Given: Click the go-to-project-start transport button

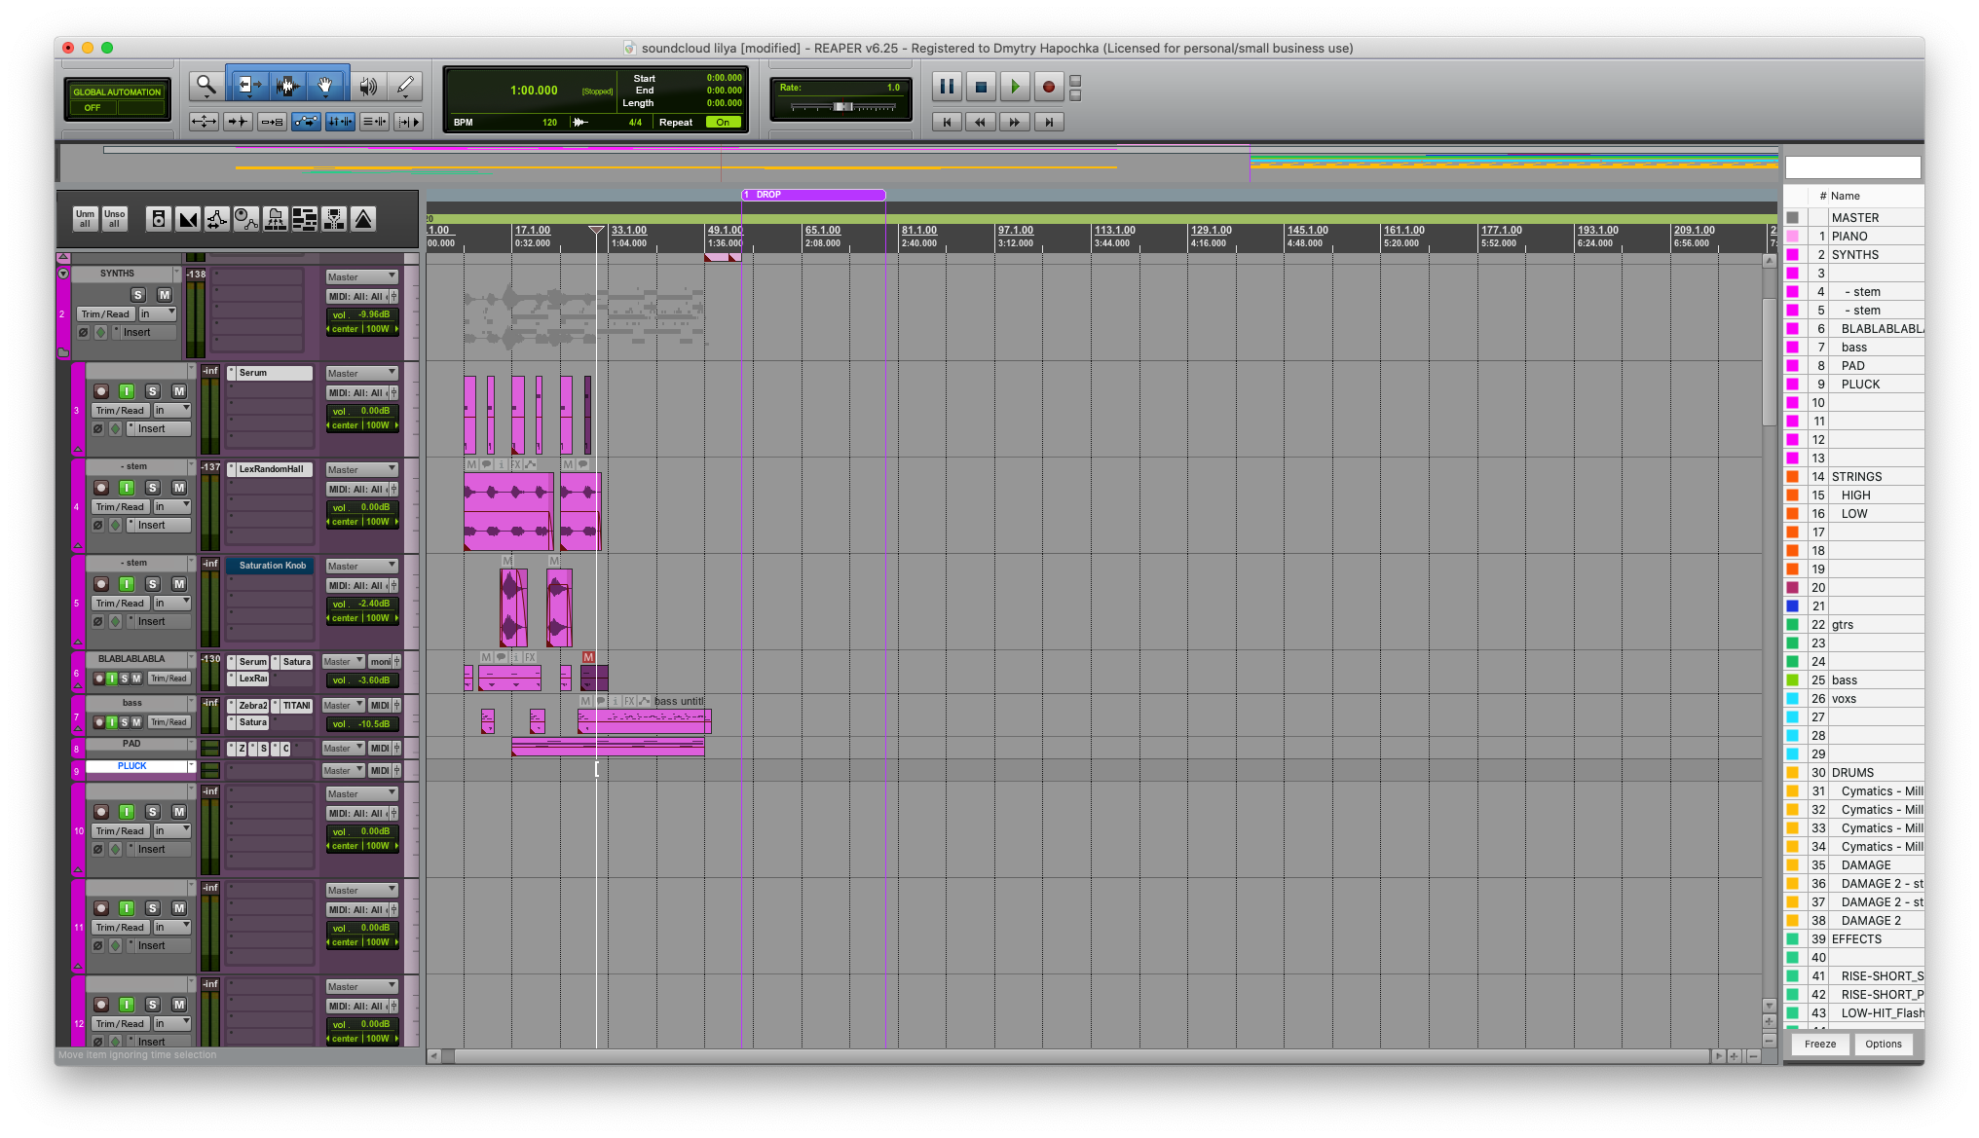Looking at the screenshot, I should (x=946, y=122).
